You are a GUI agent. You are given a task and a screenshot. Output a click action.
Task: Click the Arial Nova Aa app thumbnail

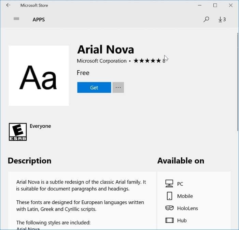click(39, 75)
